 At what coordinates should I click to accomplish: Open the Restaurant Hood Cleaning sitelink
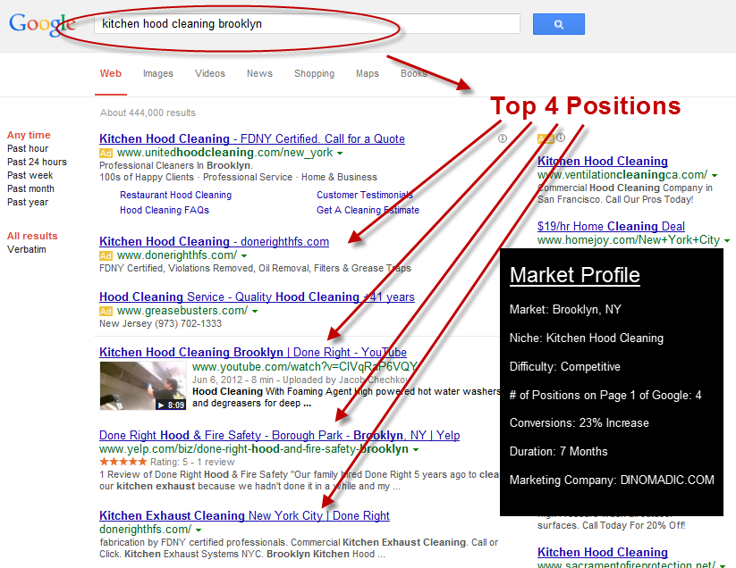point(175,195)
